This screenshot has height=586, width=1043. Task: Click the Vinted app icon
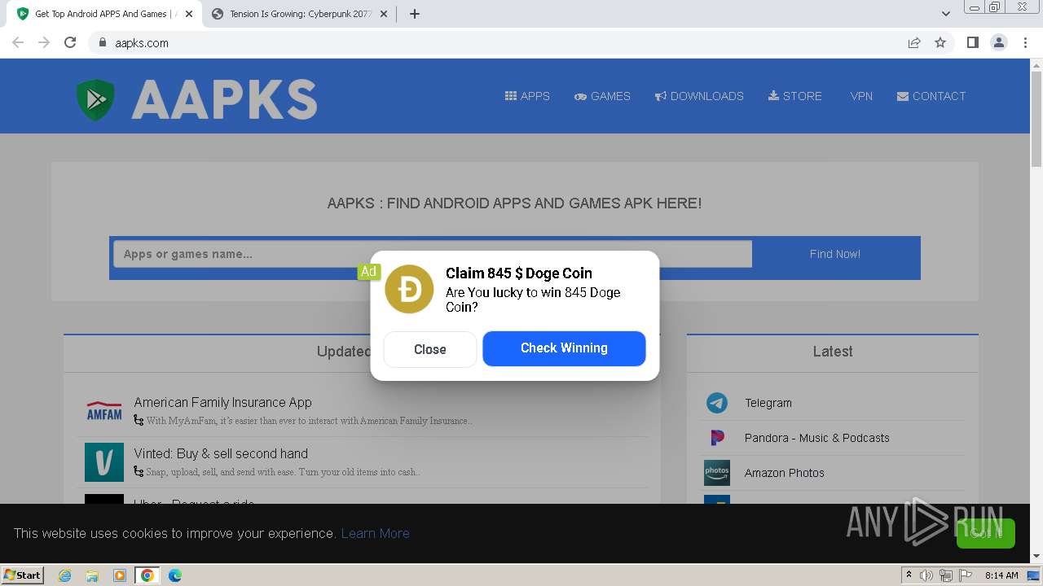click(104, 462)
